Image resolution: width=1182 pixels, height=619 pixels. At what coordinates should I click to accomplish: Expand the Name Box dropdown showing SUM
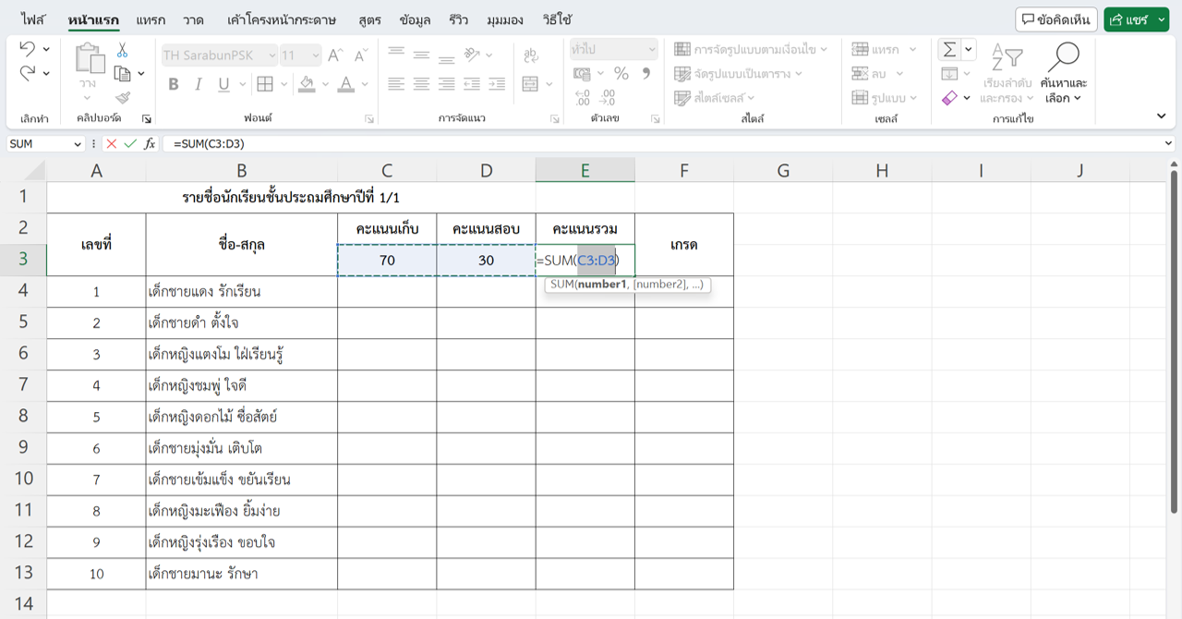click(x=76, y=144)
